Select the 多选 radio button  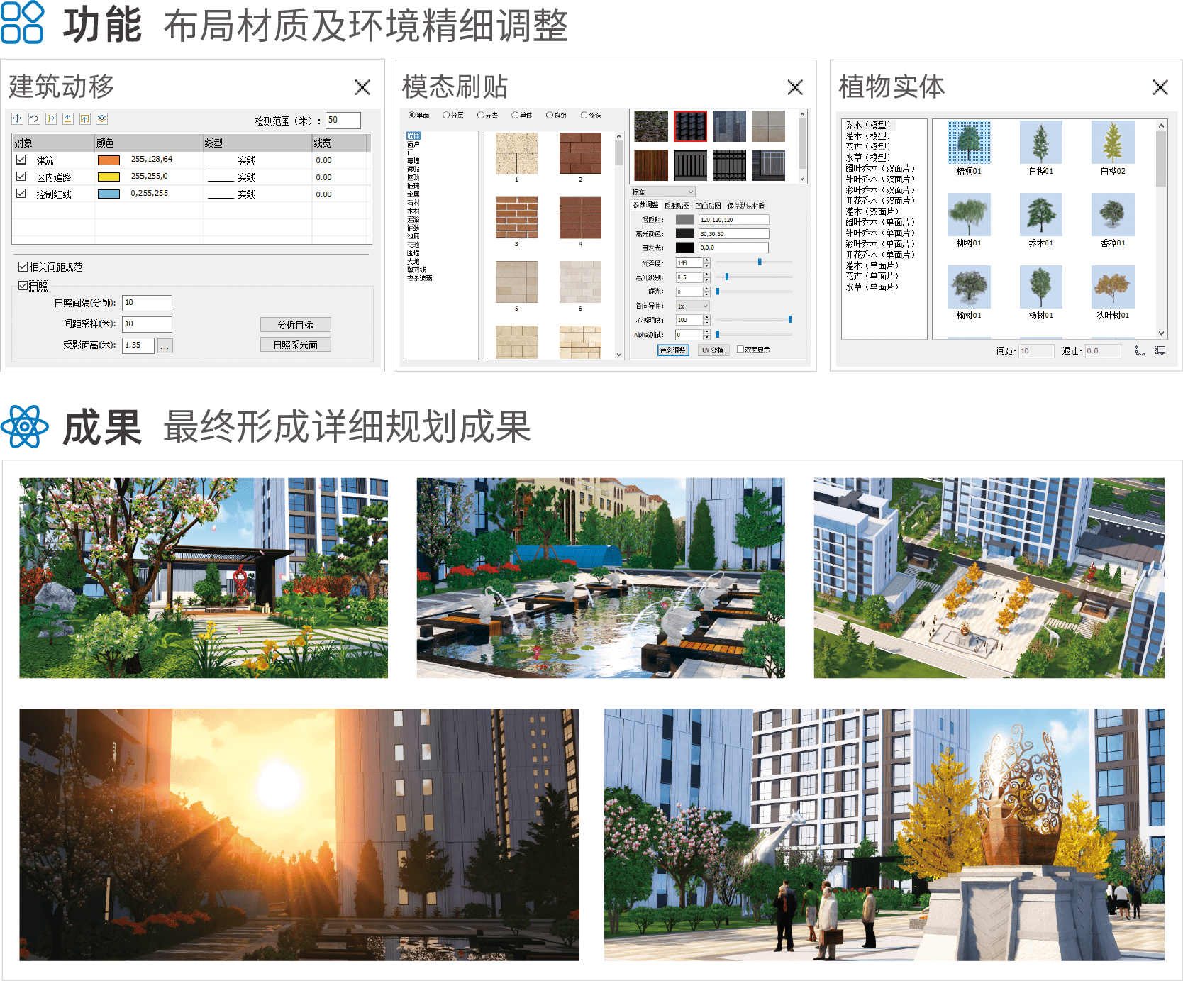584,115
